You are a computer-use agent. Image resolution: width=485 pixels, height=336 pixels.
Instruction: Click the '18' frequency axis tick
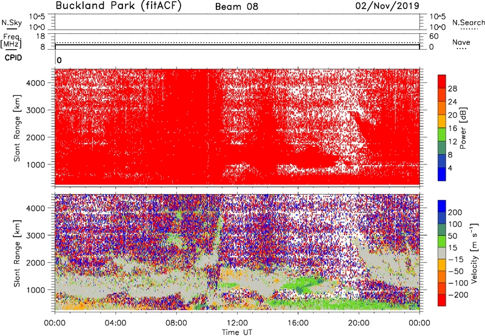pyautogui.click(x=41, y=36)
